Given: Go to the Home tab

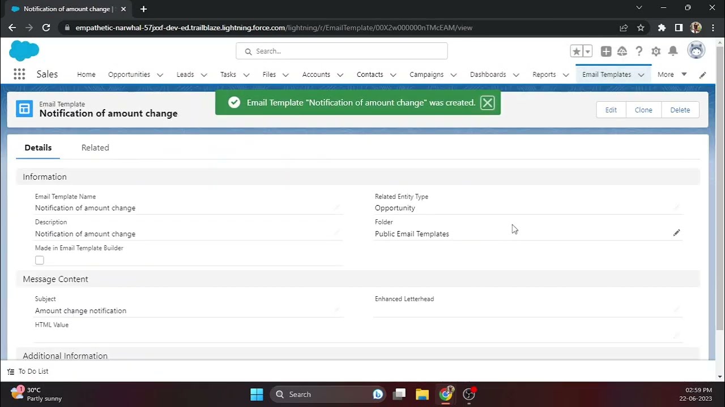Looking at the screenshot, I should [86, 75].
